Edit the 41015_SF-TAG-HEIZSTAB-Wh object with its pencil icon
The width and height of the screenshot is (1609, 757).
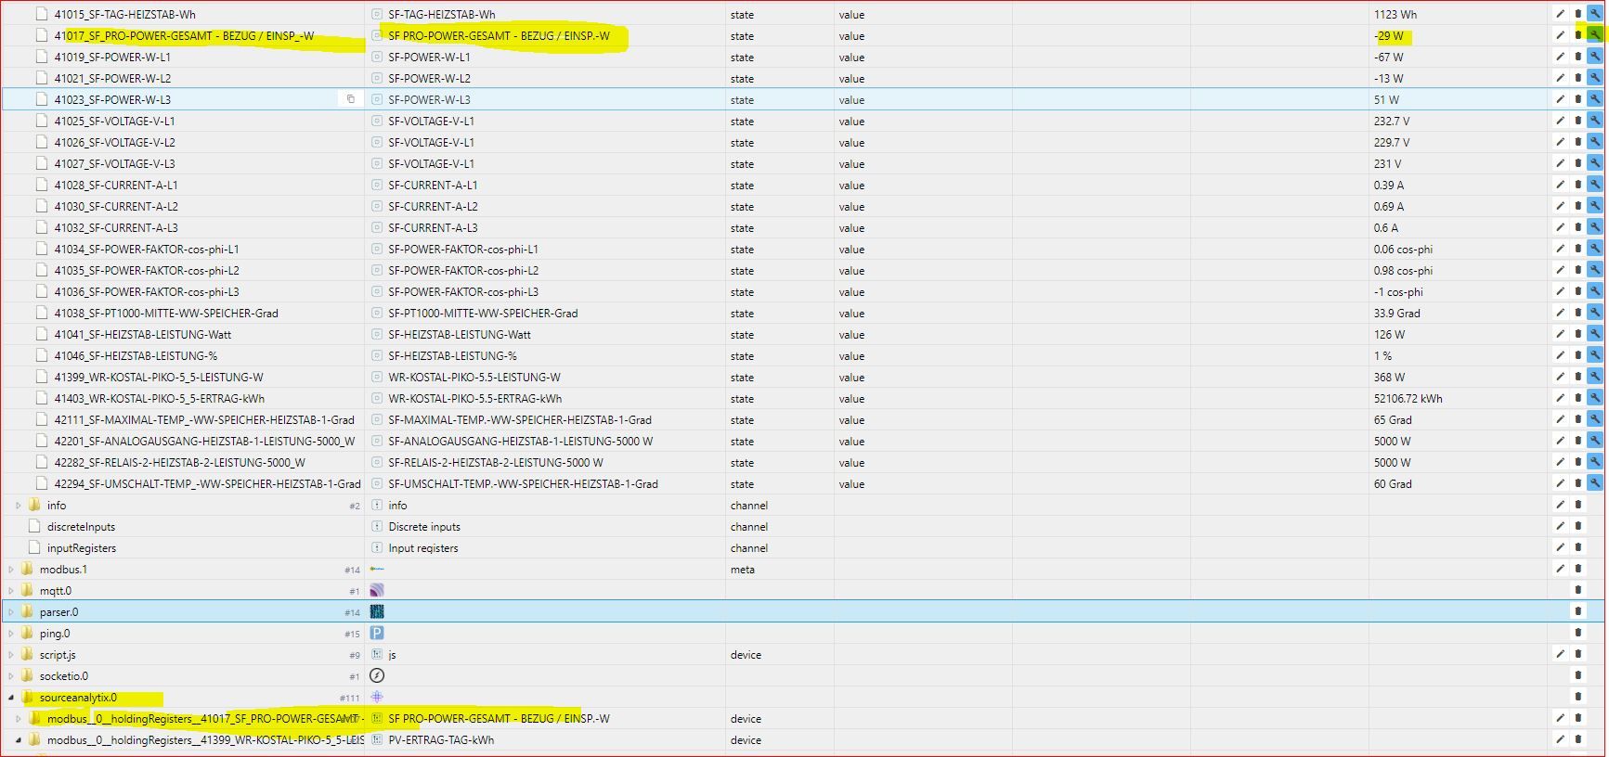coord(1560,14)
